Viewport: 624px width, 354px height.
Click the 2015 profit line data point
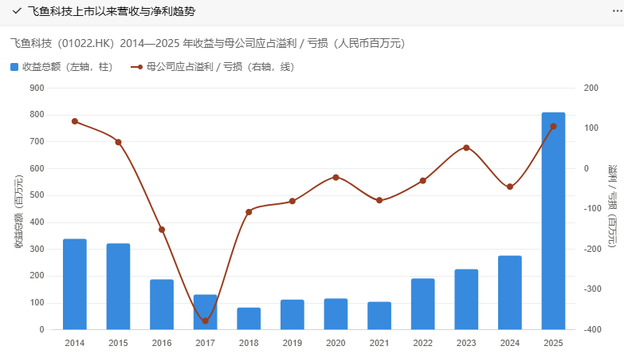click(118, 142)
